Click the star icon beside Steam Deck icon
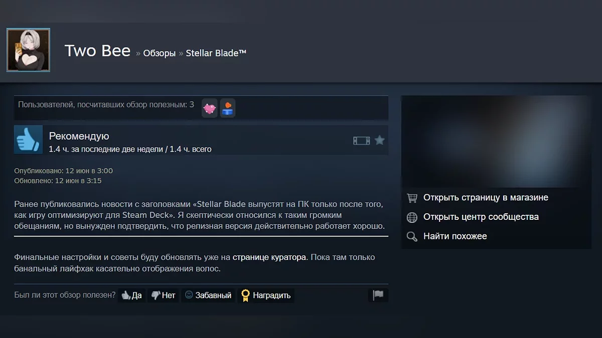This screenshot has height=338, width=602. point(380,140)
